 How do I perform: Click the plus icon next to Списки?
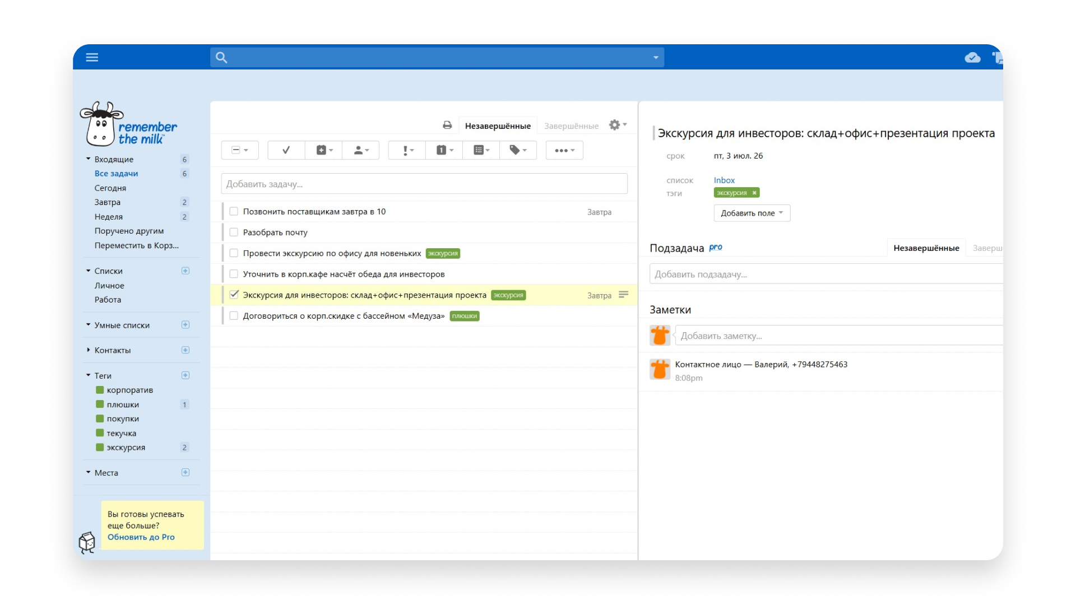pos(185,271)
